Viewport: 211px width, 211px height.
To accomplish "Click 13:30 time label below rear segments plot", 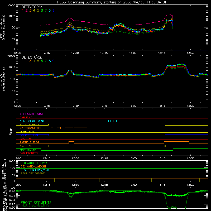I will pos(190,106).
